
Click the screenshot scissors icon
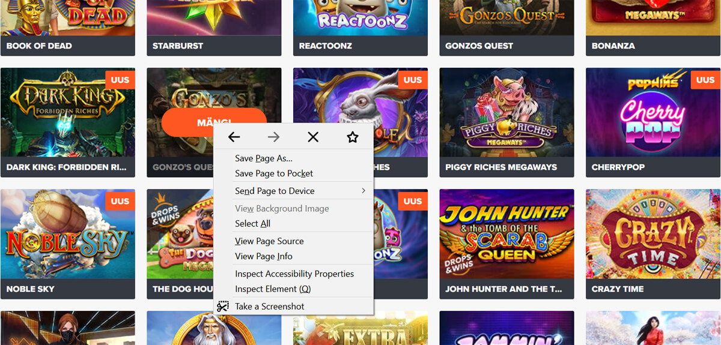223,306
